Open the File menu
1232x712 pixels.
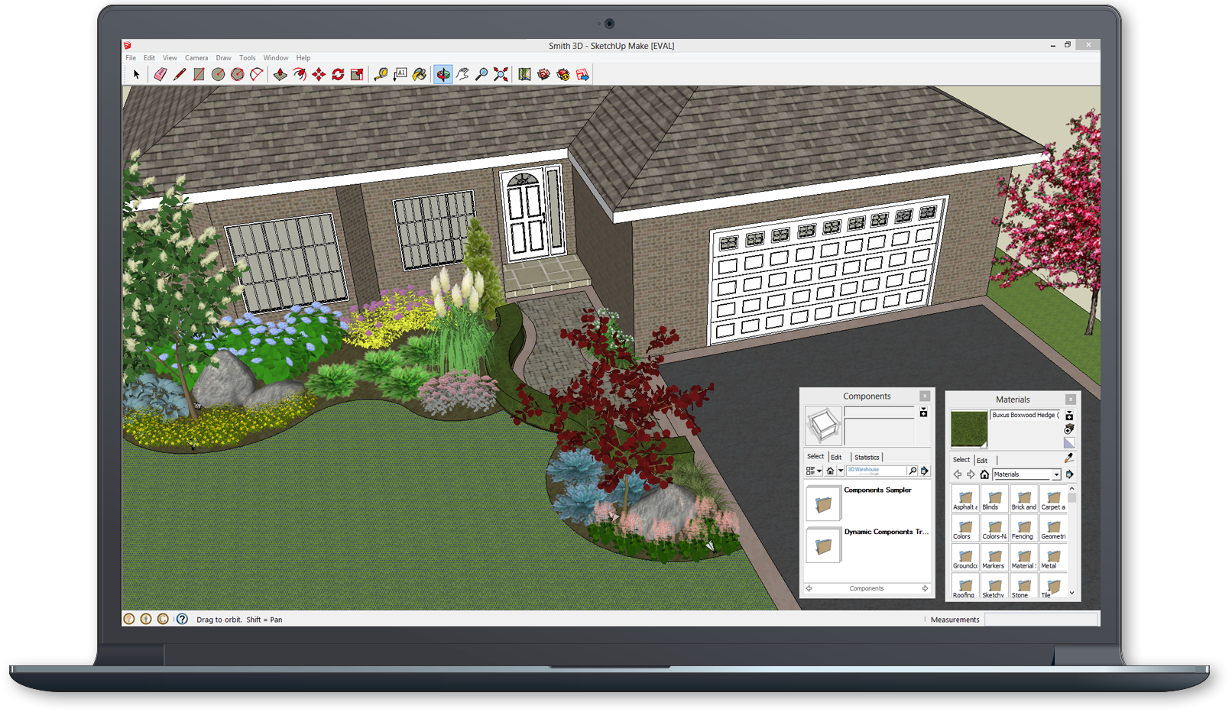tap(131, 58)
